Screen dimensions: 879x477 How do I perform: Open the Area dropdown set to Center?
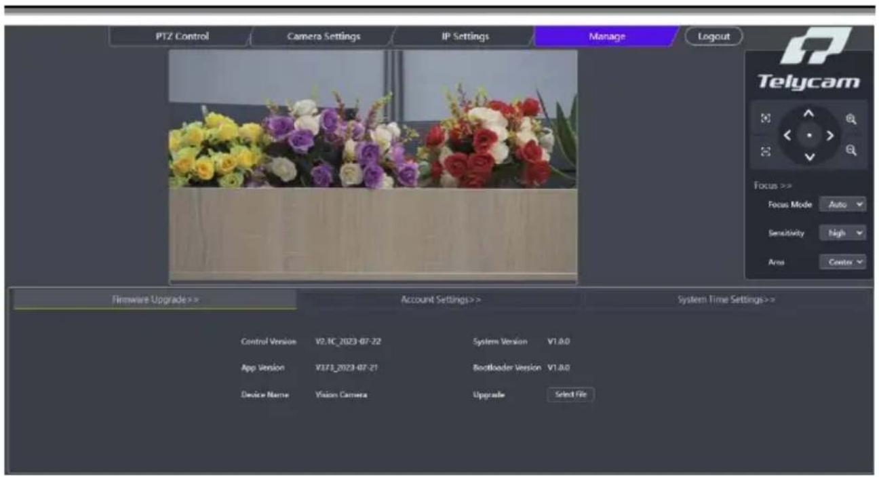842,262
